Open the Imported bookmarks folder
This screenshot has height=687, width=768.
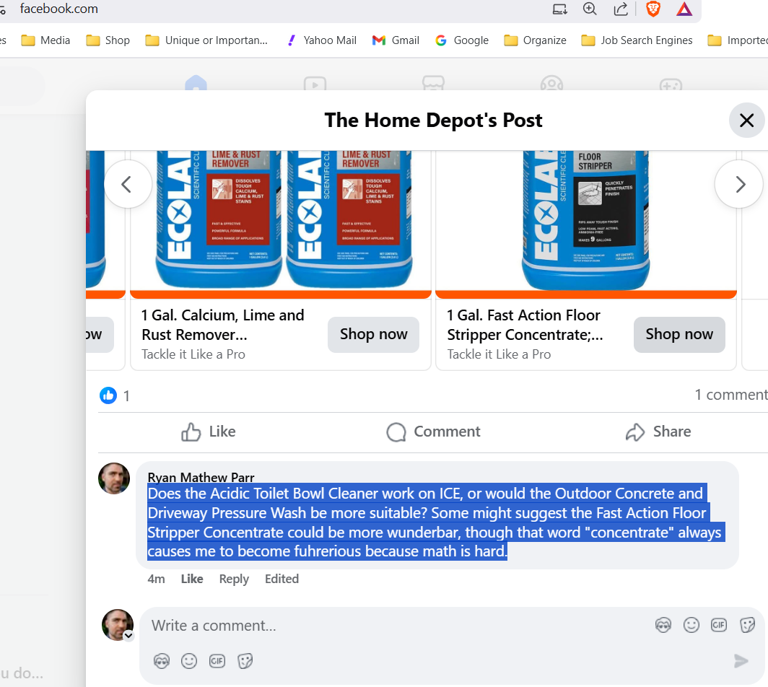pos(737,40)
